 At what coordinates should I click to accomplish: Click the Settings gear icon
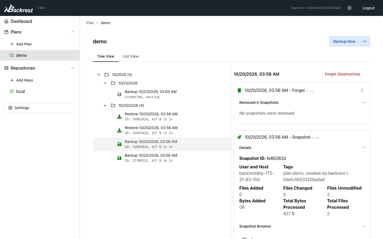(x=10, y=108)
